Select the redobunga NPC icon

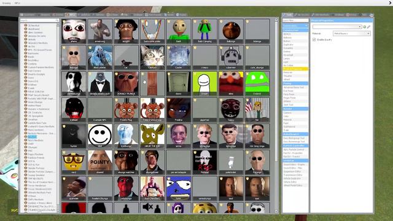click(126, 188)
